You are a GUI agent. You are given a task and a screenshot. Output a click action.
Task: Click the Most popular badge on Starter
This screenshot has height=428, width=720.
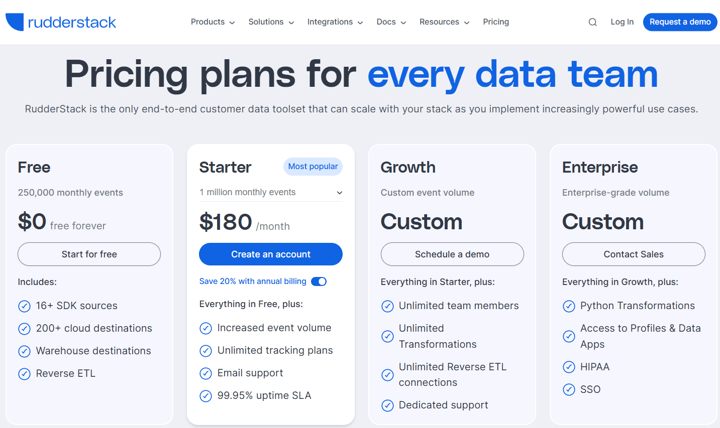[313, 166]
